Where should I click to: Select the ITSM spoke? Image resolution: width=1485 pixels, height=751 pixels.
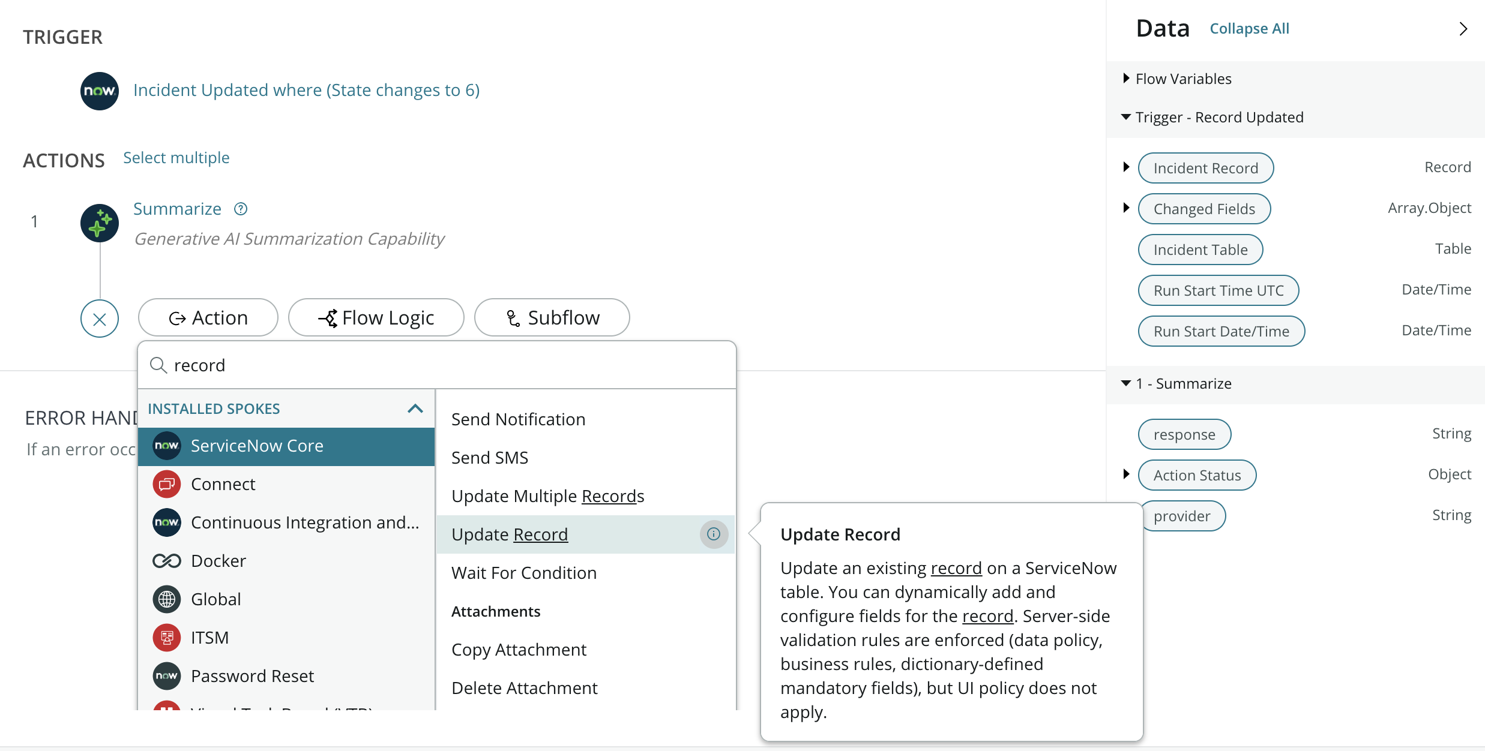[286, 638]
